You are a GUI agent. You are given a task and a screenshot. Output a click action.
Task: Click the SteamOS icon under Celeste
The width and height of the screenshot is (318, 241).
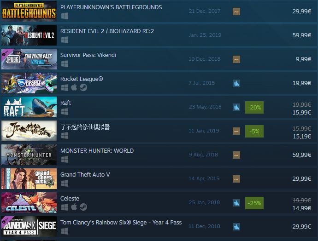(x=83, y=207)
